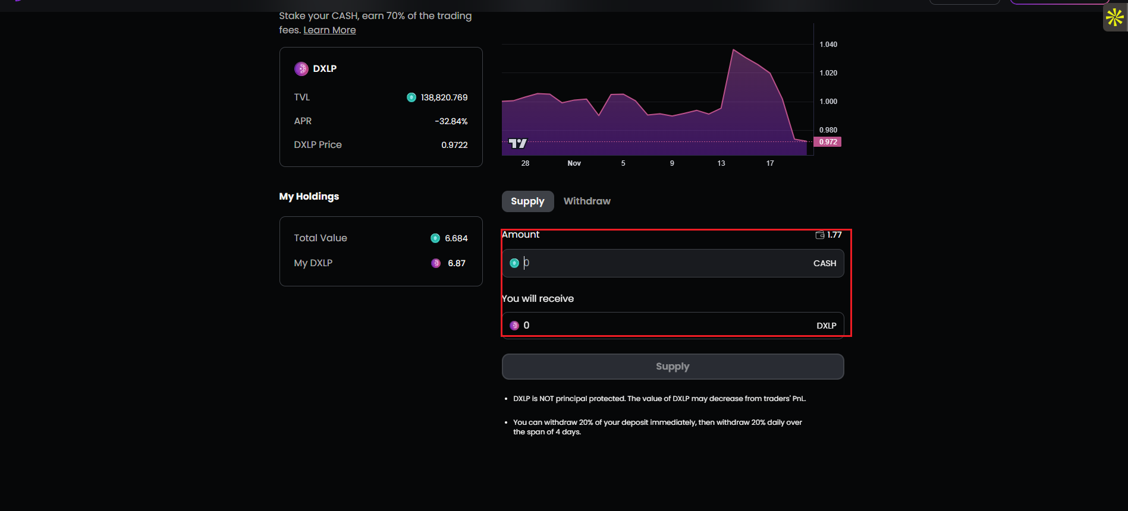This screenshot has height=511, width=1128.
Task: Click the DXLP purple token icon
Action: click(x=301, y=69)
